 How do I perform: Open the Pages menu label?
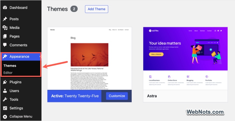[x=15, y=36]
